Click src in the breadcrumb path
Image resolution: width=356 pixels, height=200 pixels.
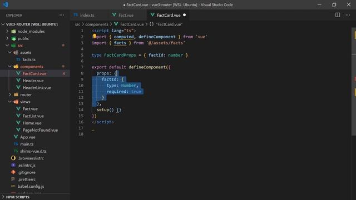tap(77, 24)
